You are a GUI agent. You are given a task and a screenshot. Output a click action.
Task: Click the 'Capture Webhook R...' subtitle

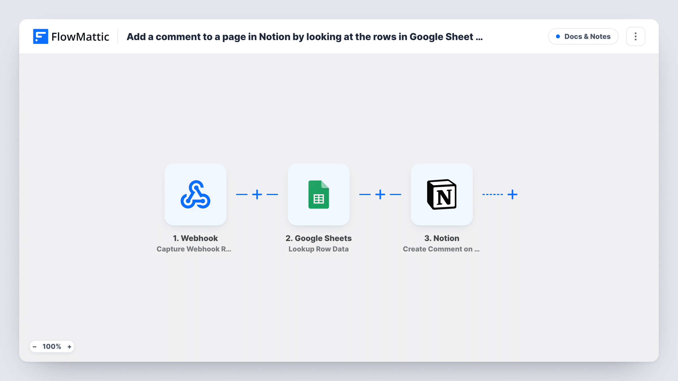point(194,249)
